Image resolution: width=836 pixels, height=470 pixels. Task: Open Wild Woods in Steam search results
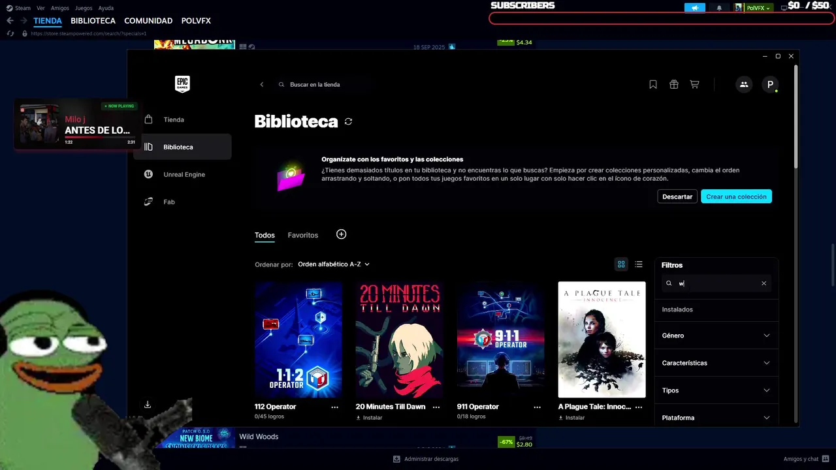point(259,437)
